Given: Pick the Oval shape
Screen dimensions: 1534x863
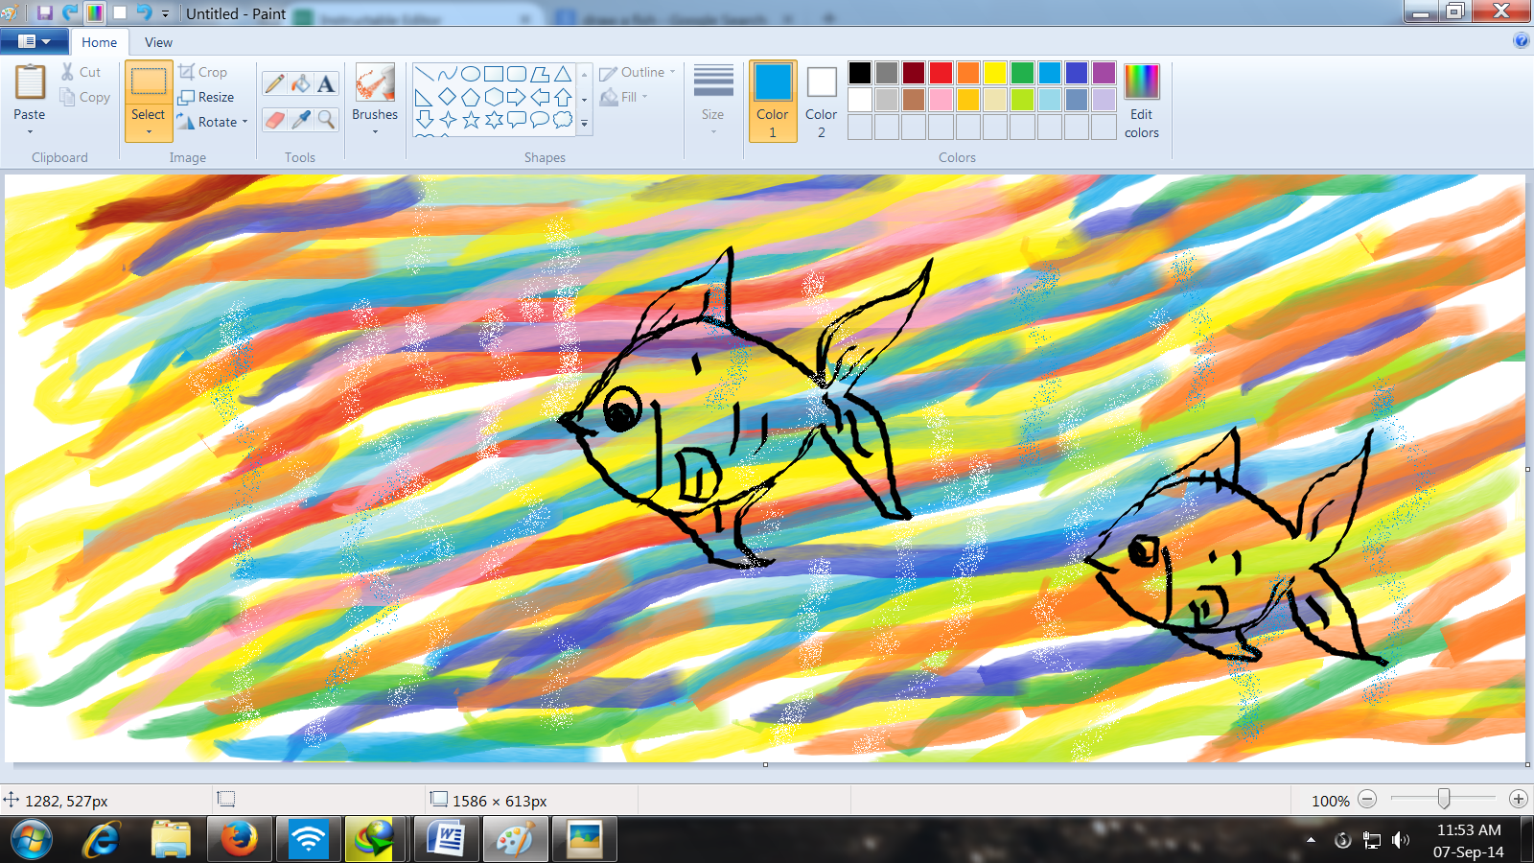Looking at the screenshot, I should 471,74.
